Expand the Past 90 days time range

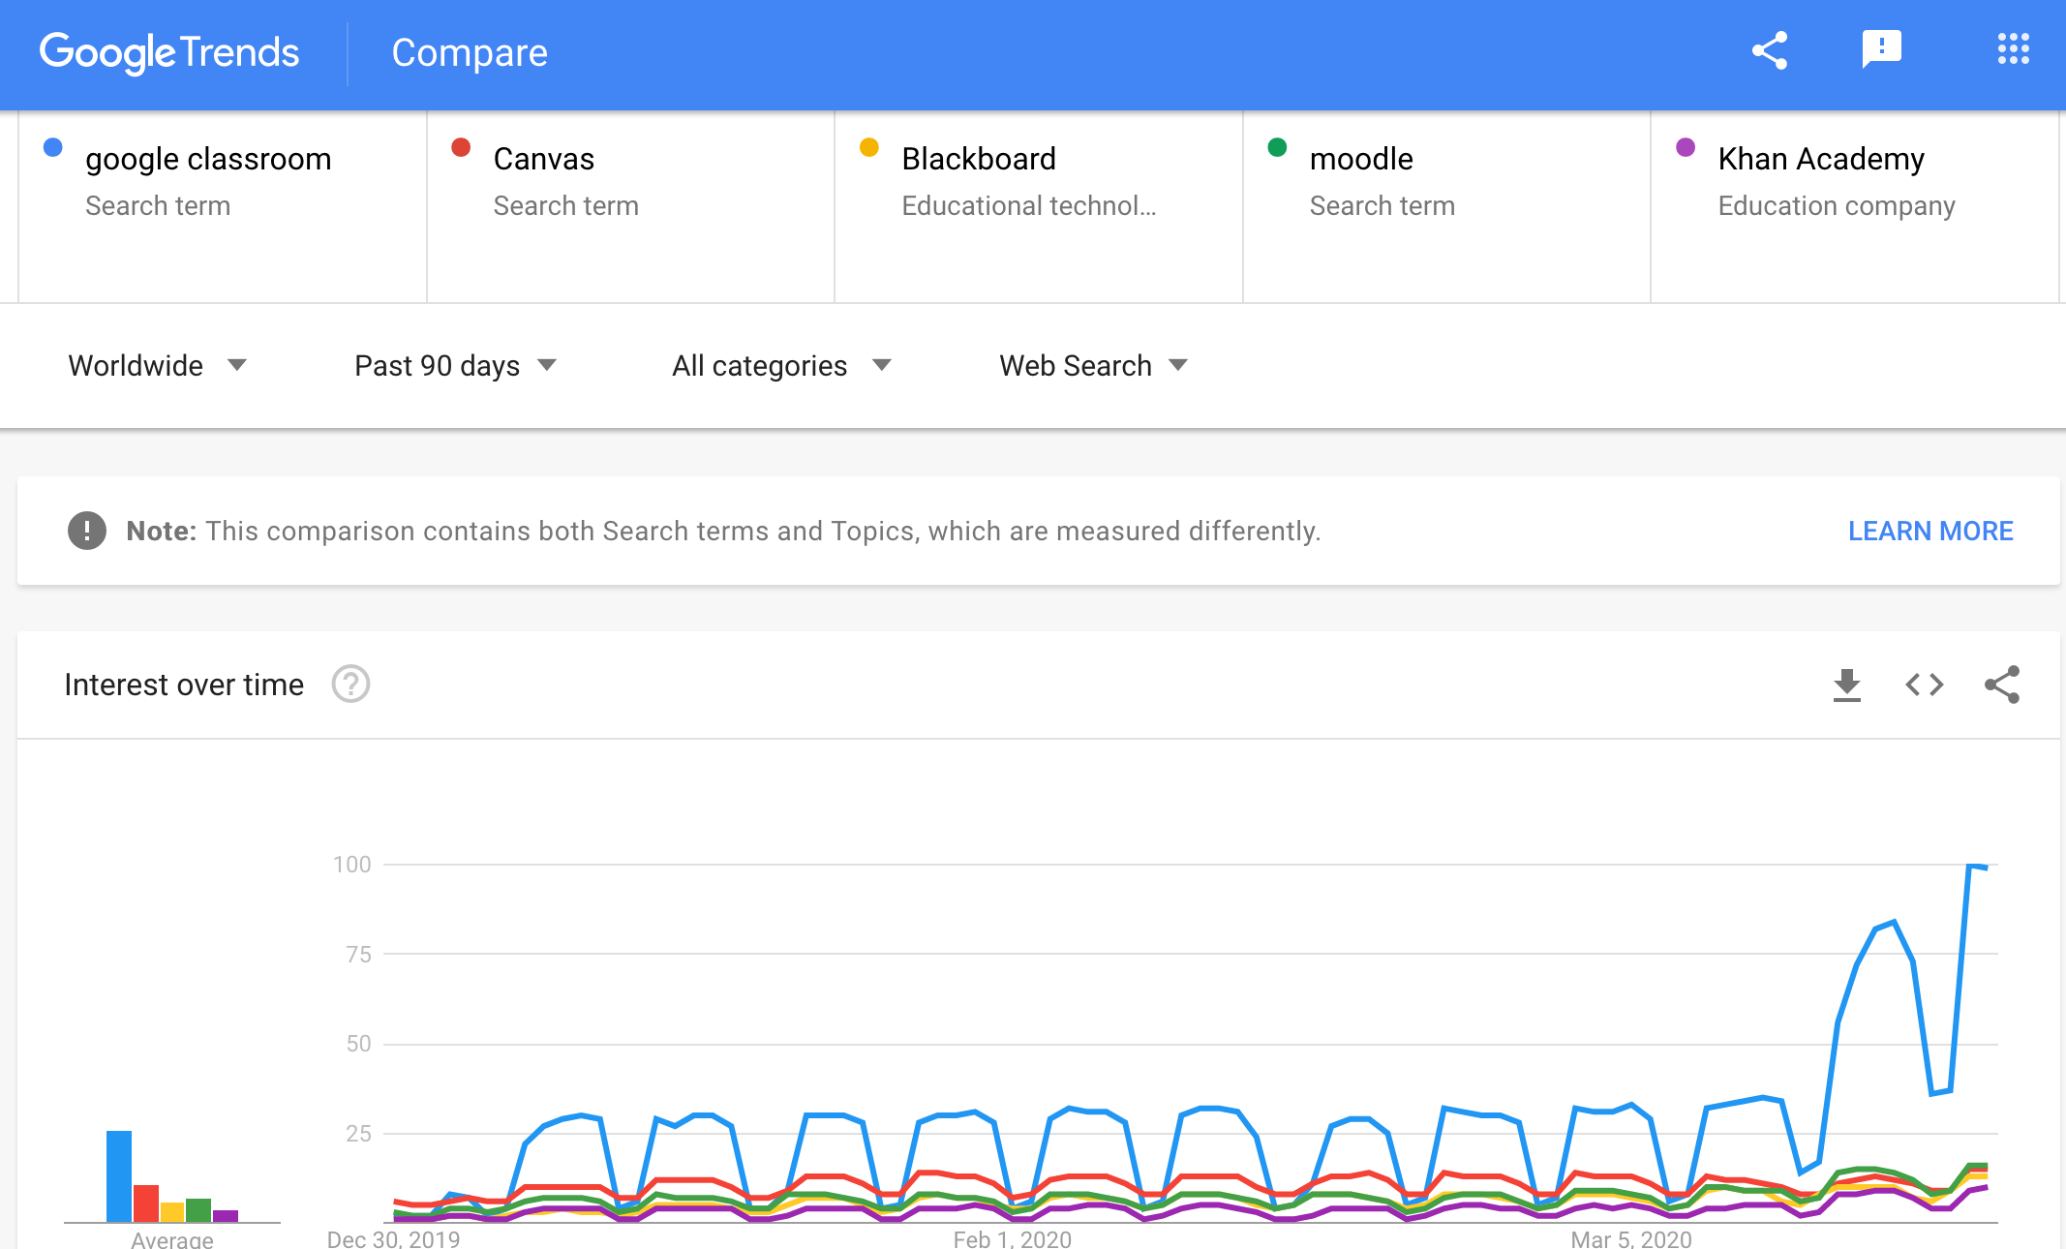455,366
